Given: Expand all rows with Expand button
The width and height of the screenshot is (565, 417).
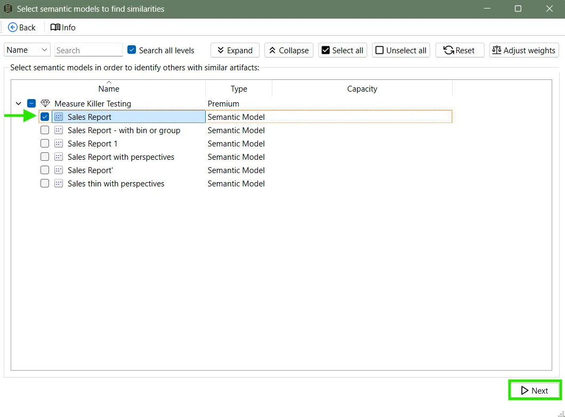Looking at the screenshot, I should pyautogui.click(x=235, y=50).
